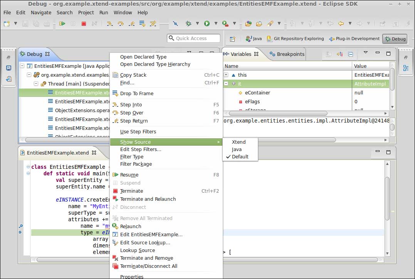Select the Xtend source option

click(x=239, y=142)
